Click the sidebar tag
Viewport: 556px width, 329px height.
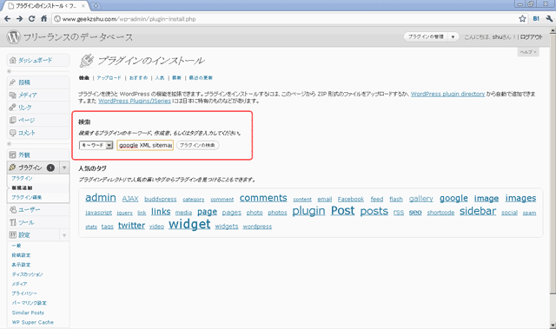tap(478, 211)
